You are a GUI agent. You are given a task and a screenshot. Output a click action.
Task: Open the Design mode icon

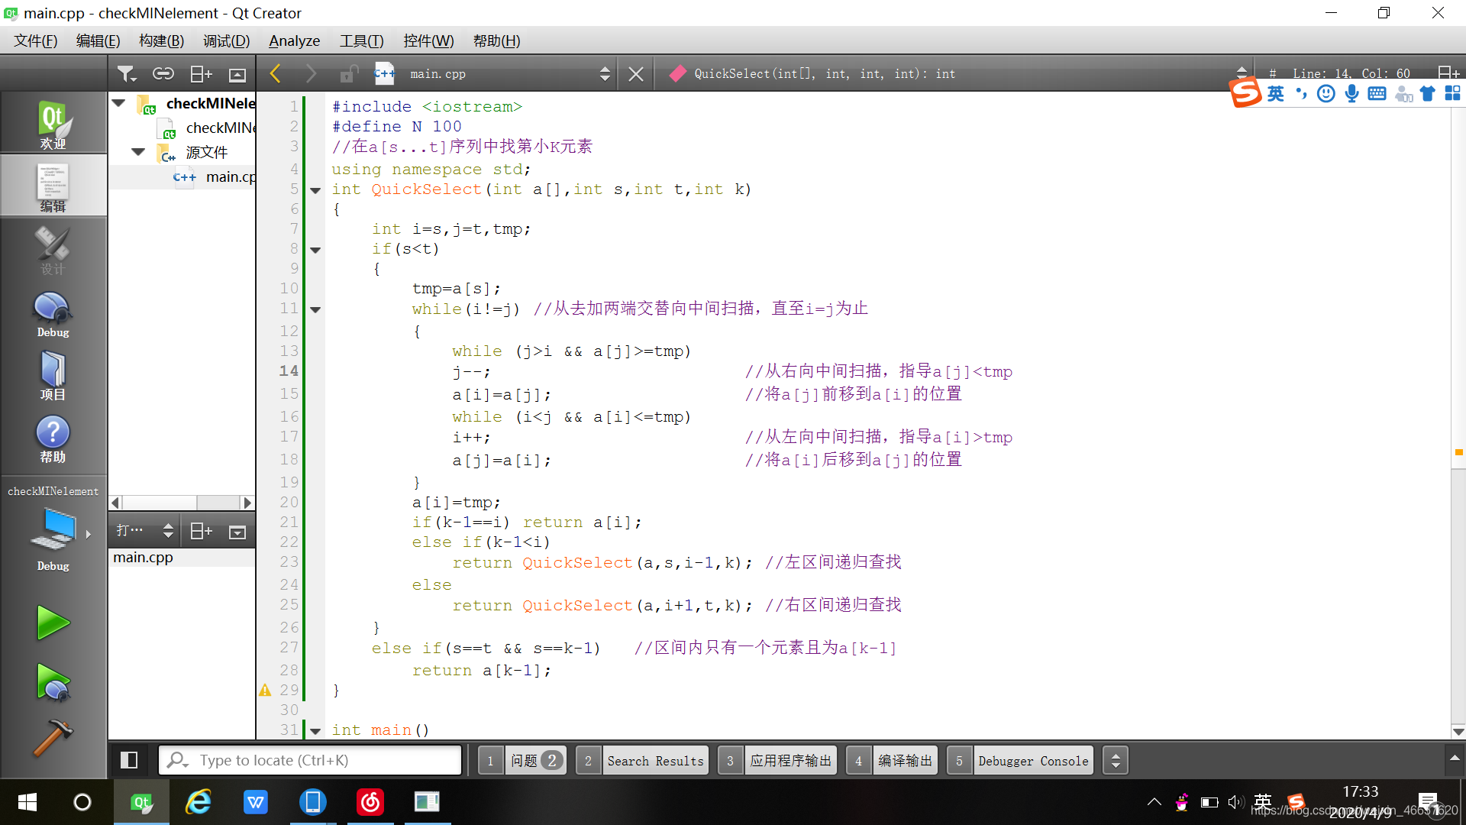[x=53, y=249]
